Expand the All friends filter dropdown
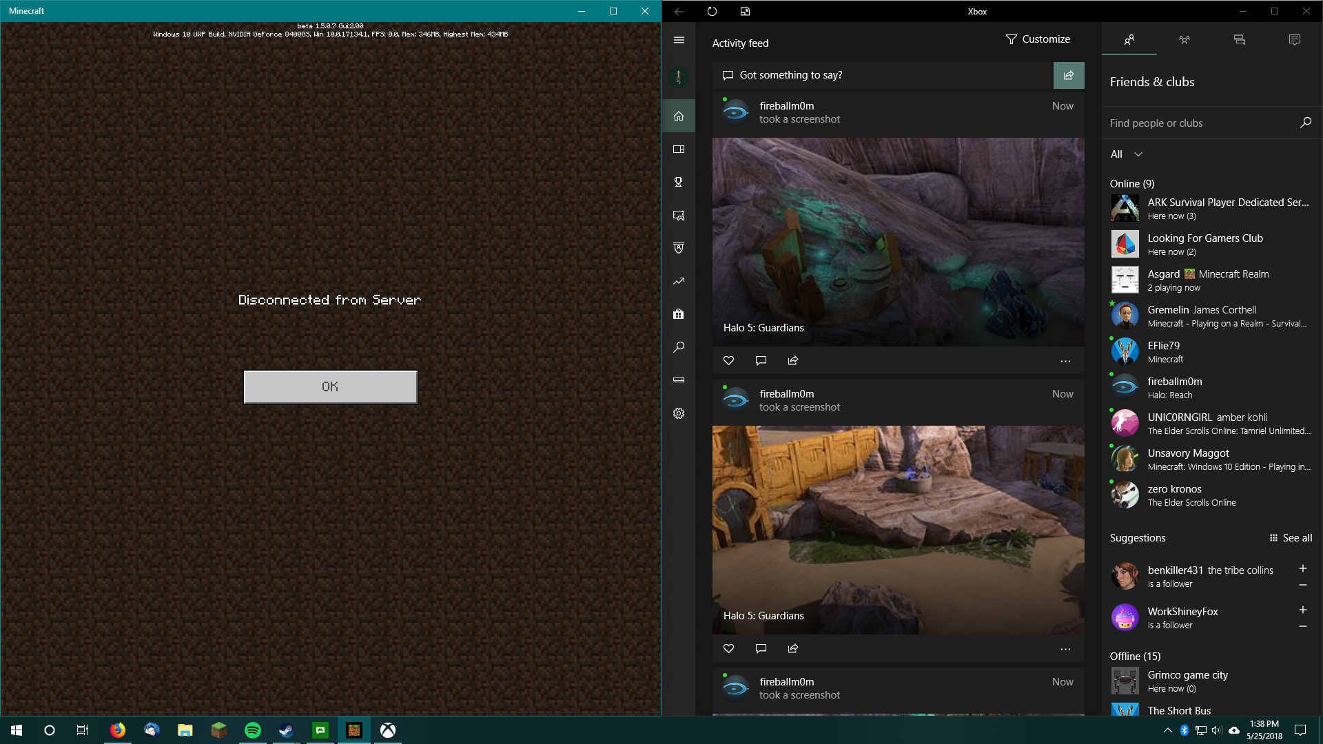This screenshot has width=1323, height=744. pyautogui.click(x=1126, y=154)
